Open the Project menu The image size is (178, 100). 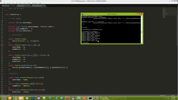[29, 3]
